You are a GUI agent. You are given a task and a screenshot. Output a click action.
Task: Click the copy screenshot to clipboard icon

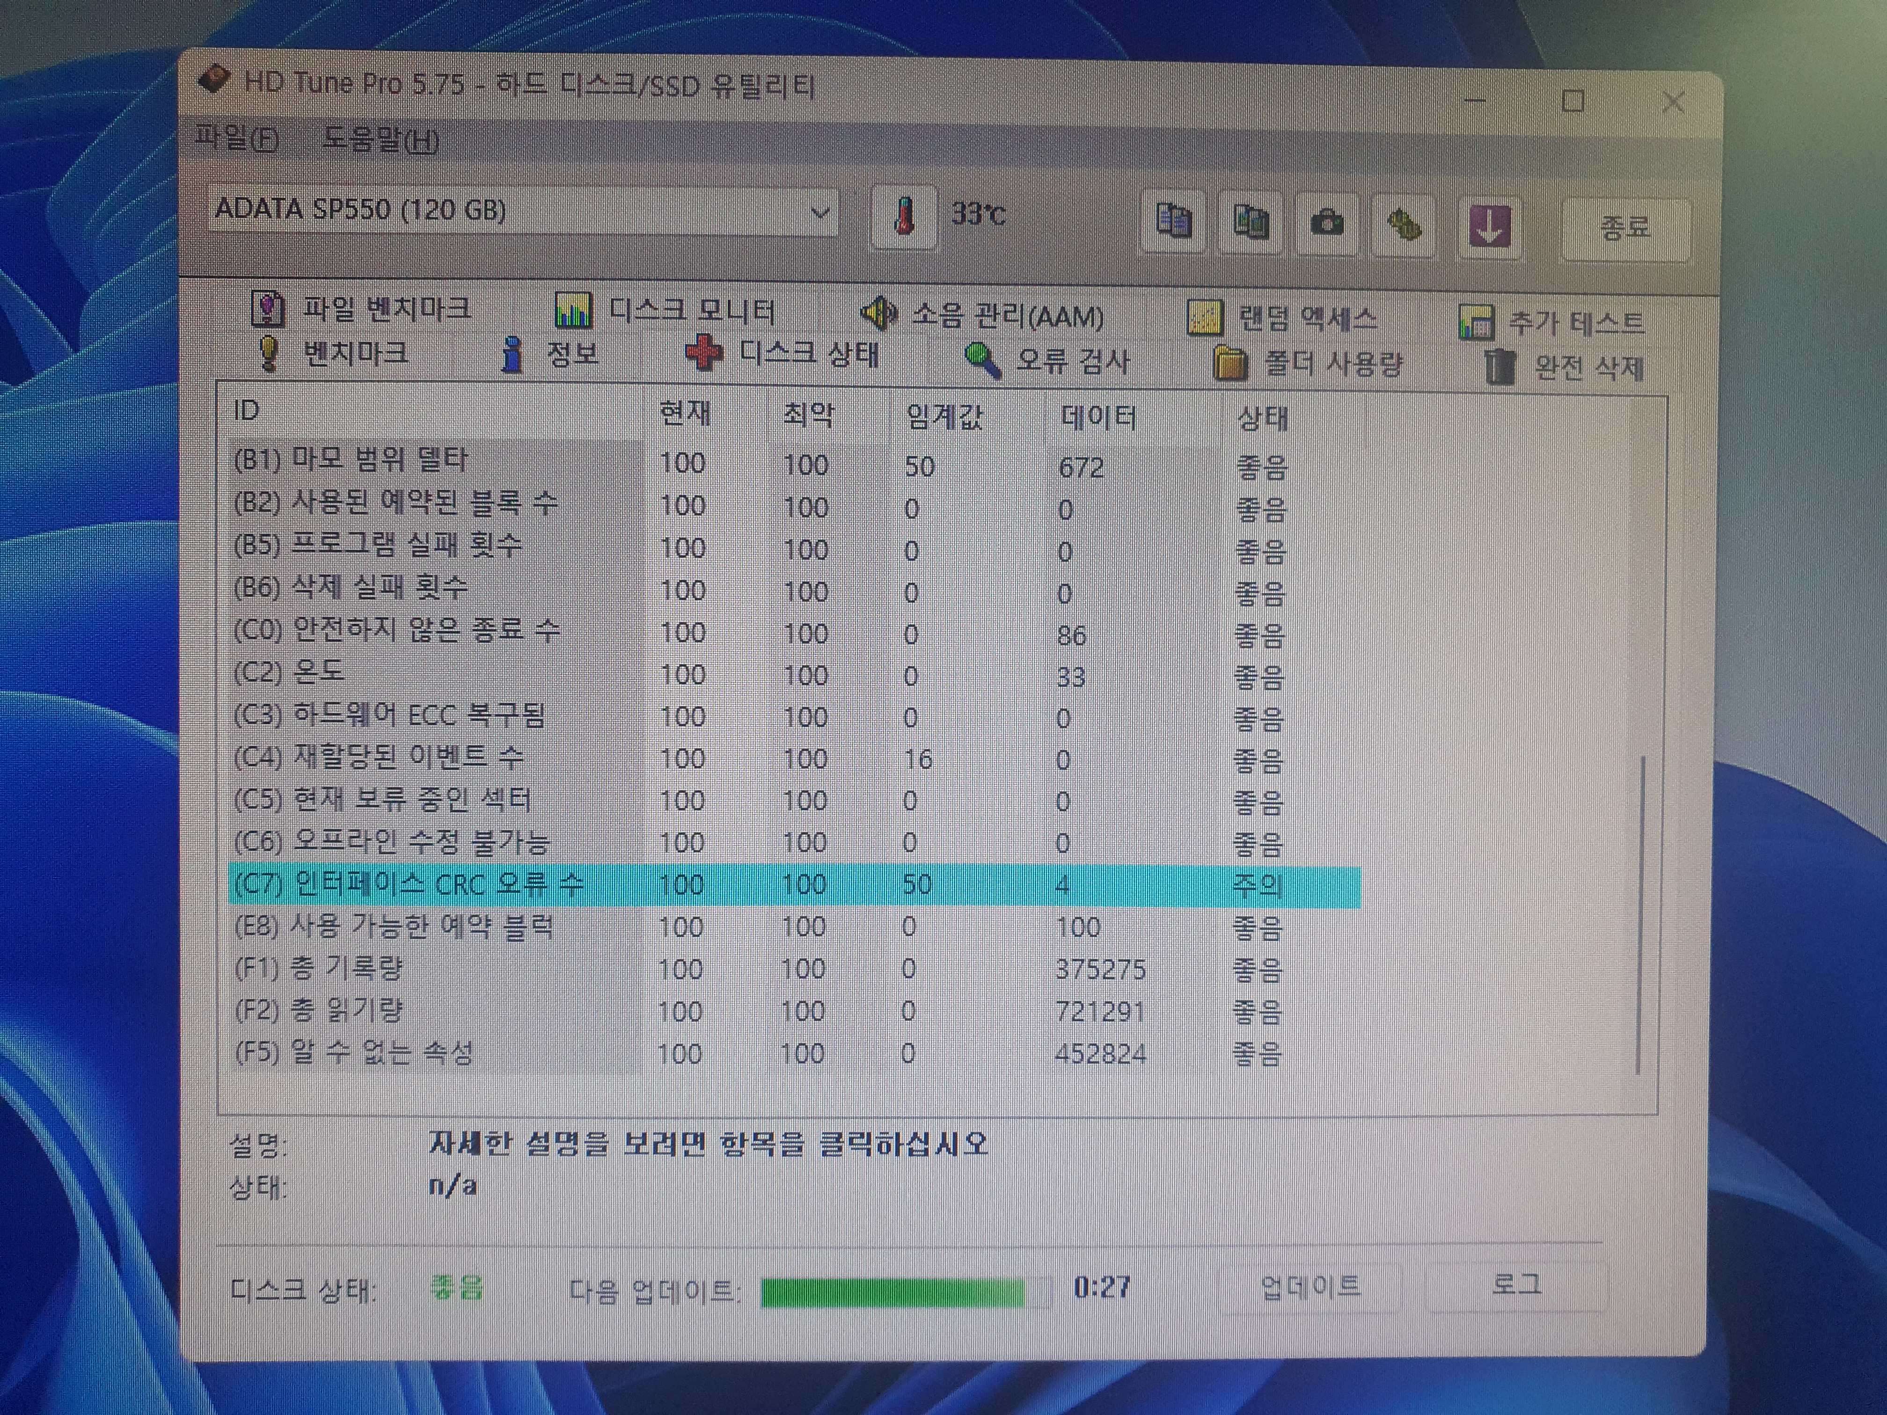click(1251, 223)
